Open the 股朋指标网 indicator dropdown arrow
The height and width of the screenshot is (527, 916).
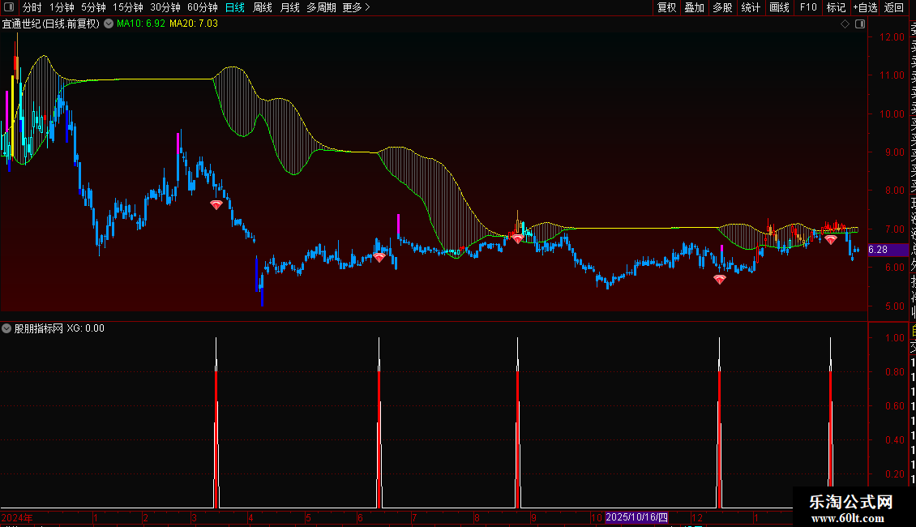[x=6, y=328]
